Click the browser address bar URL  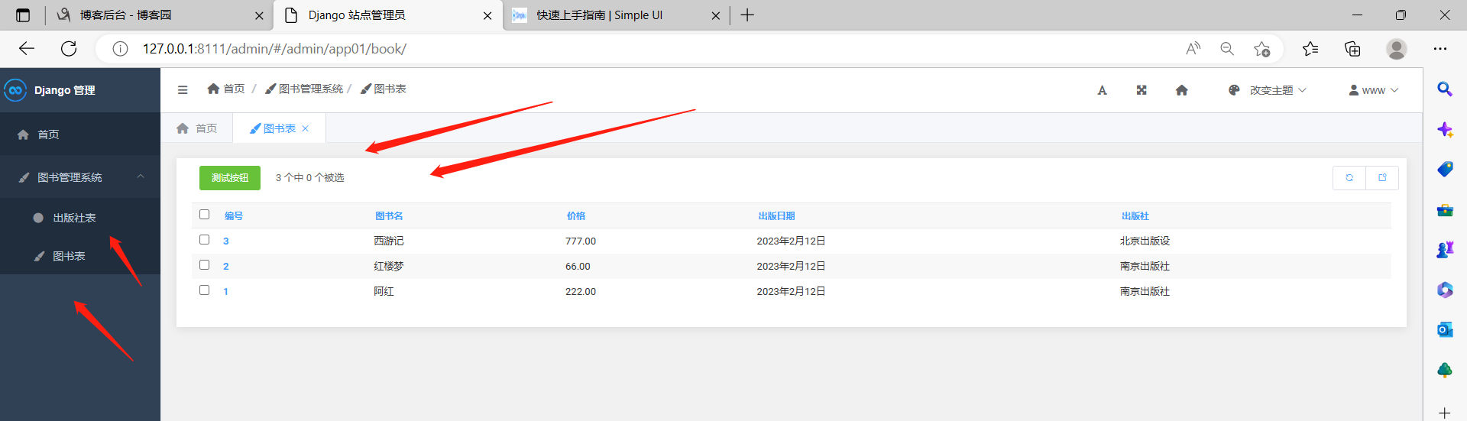[274, 49]
